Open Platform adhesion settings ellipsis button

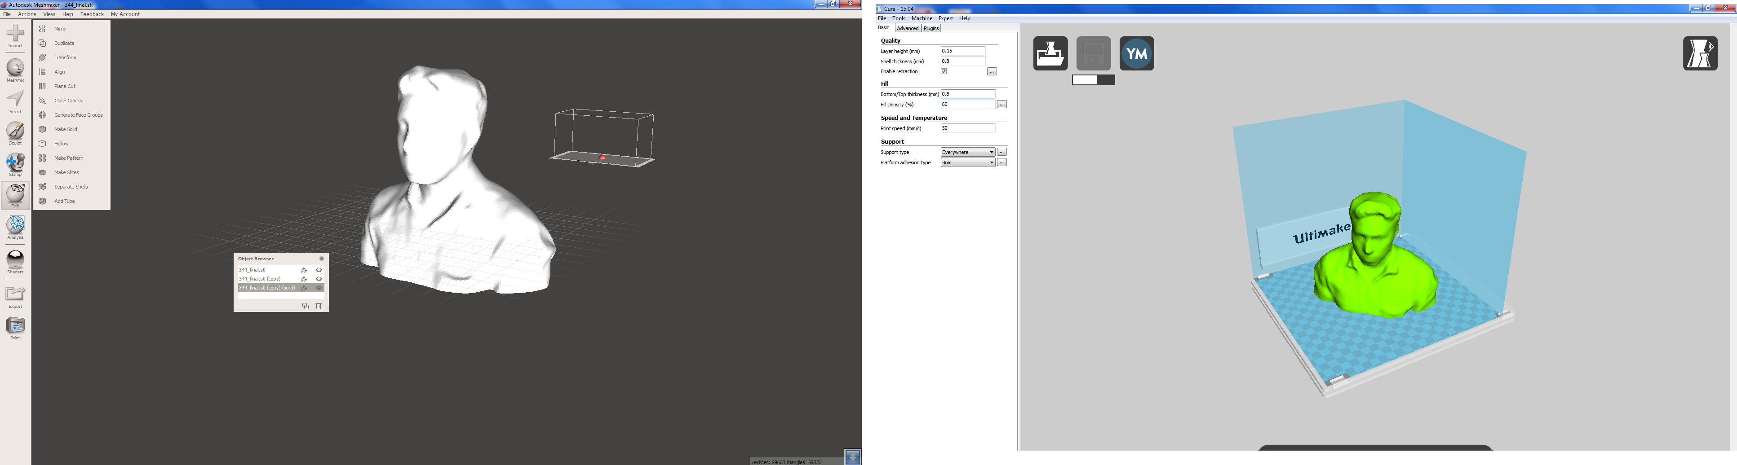(x=1002, y=162)
